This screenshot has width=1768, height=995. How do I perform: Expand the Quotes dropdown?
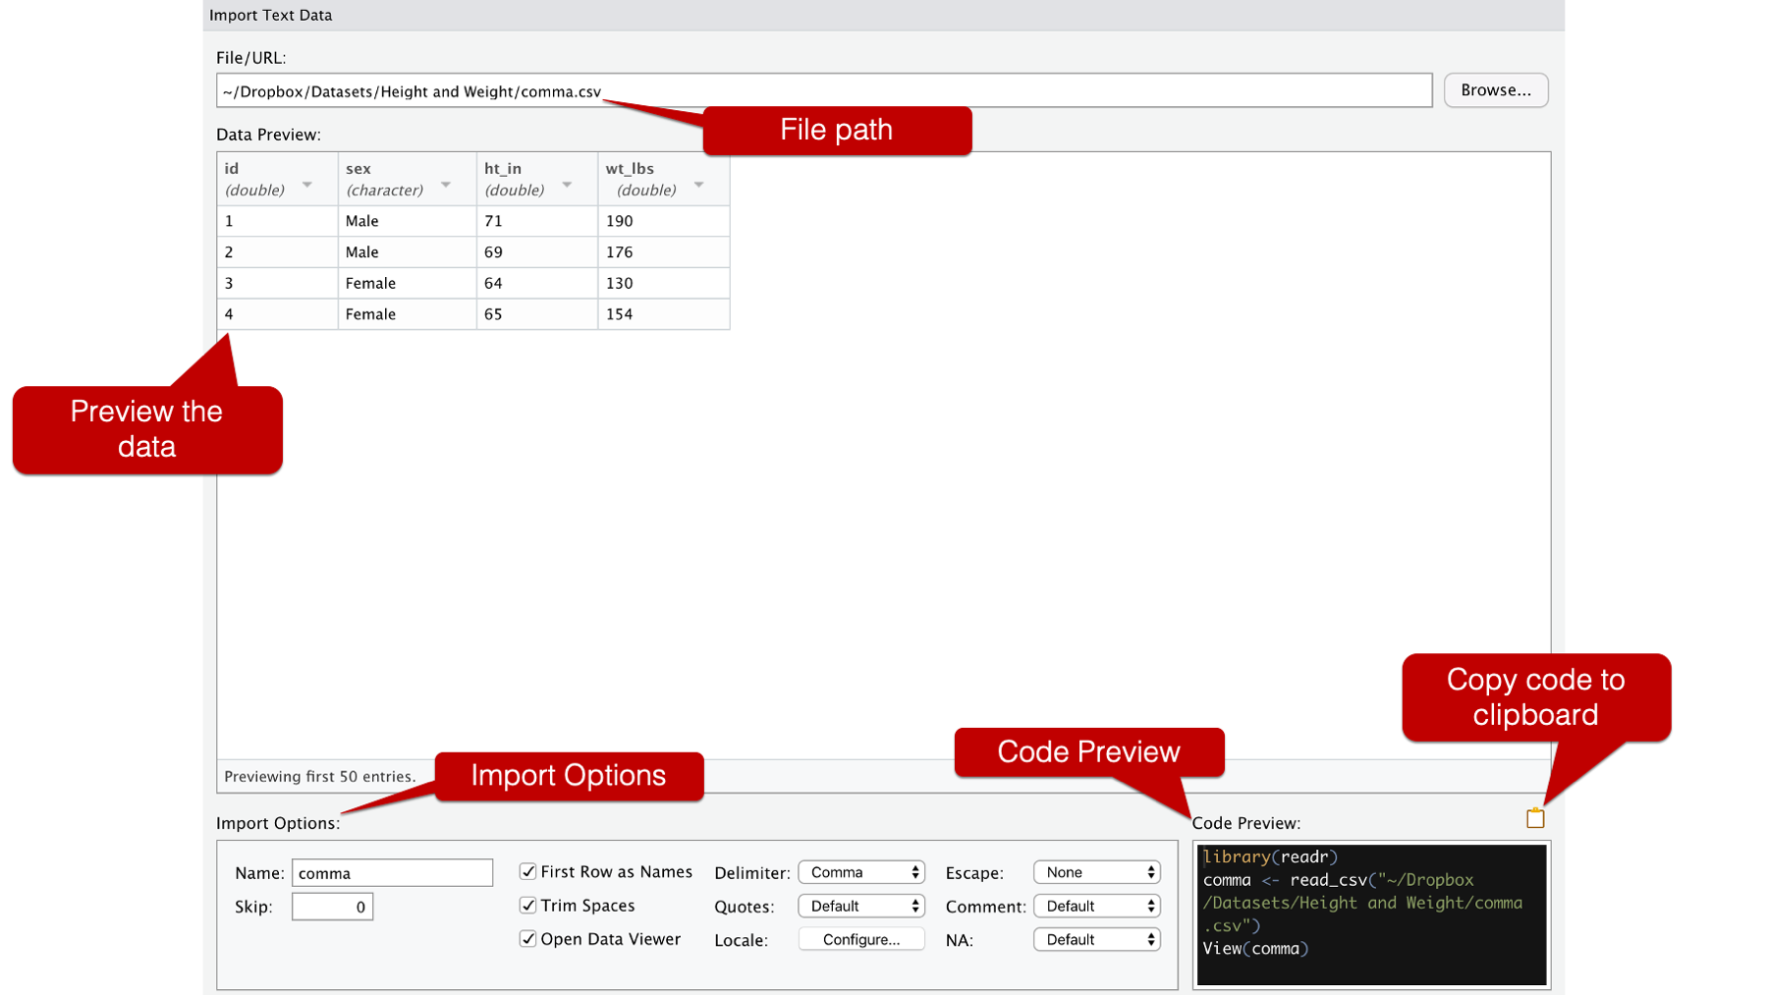pos(861,906)
